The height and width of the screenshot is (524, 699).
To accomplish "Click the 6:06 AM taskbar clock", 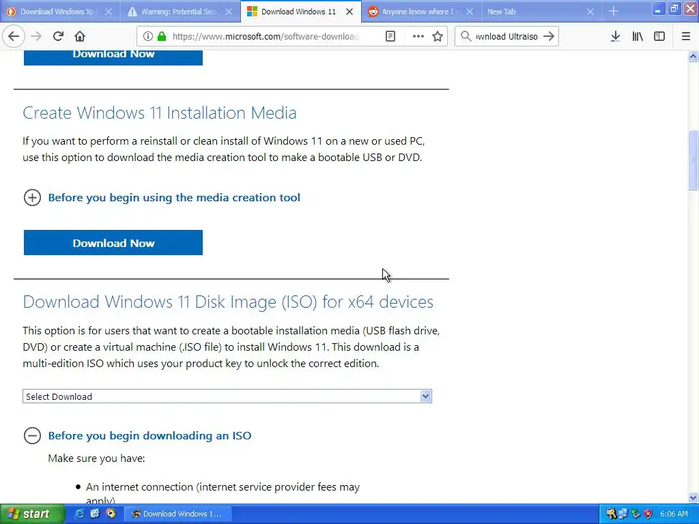I will [x=674, y=514].
